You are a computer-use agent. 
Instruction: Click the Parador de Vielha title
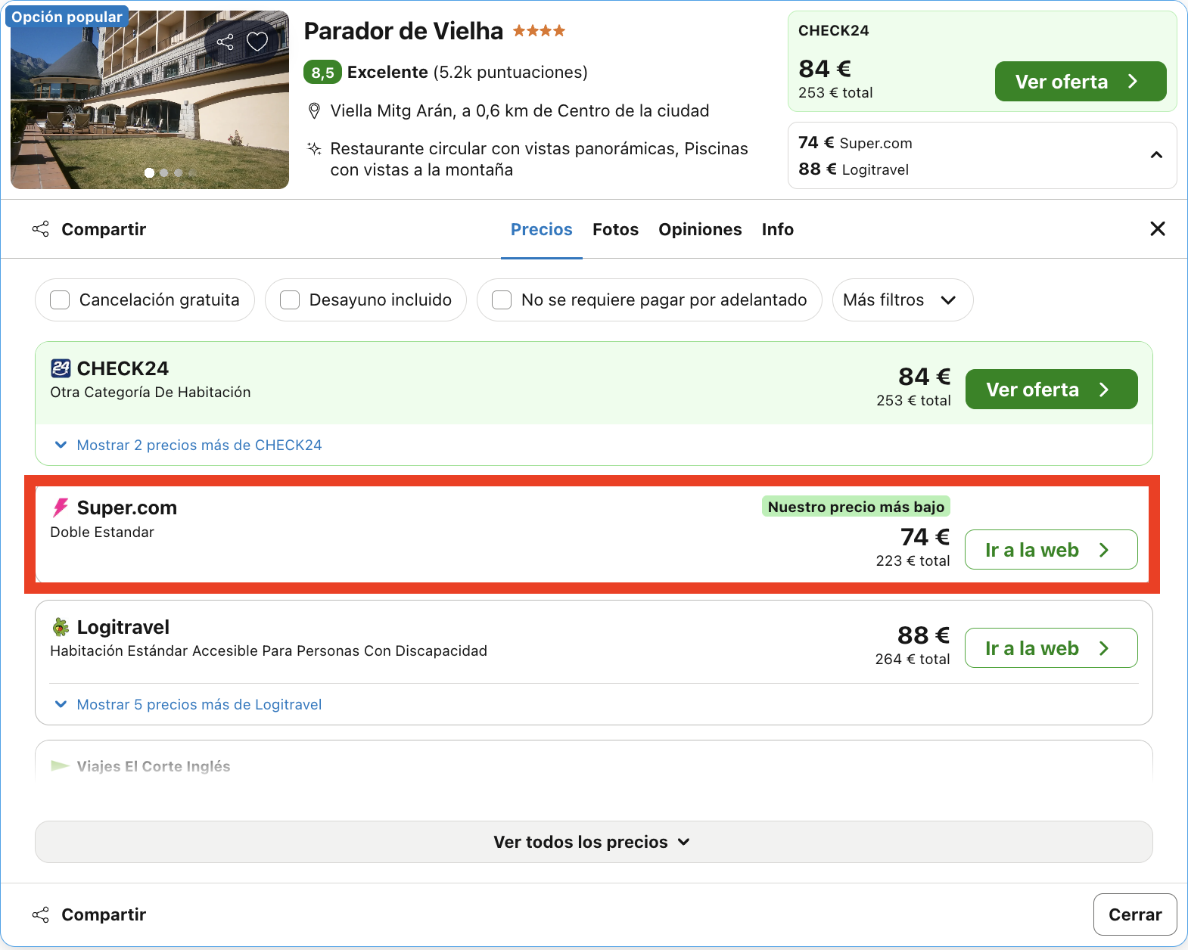[403, 31]
